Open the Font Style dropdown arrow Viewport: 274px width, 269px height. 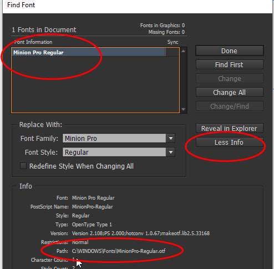[171, 152]
